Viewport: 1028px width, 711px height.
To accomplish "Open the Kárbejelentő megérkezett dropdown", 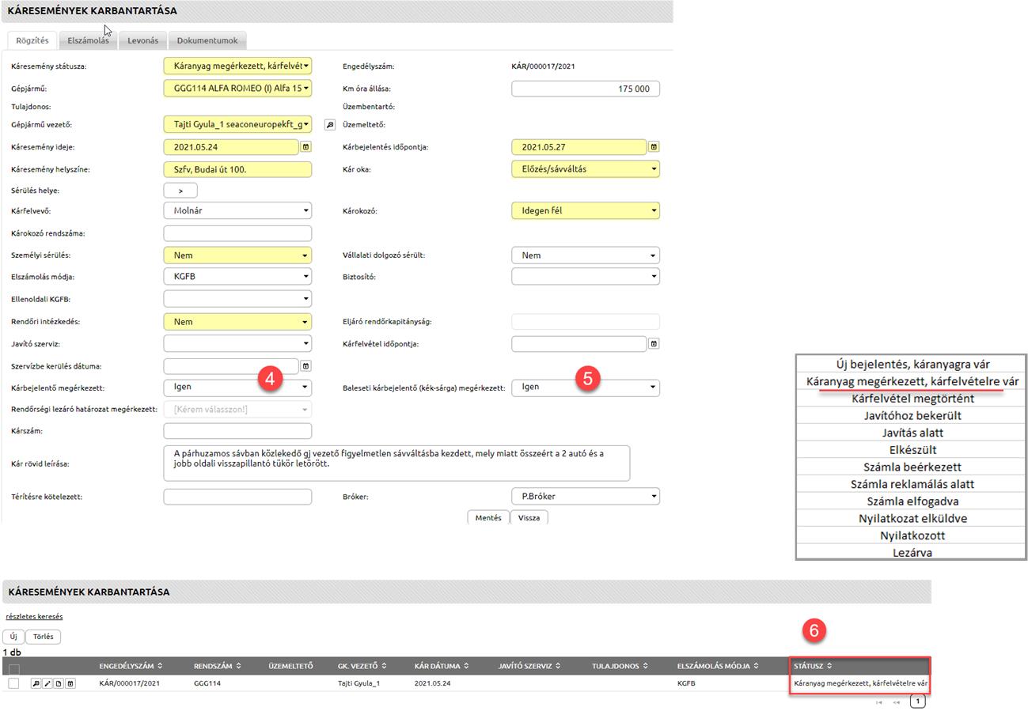I will [237, 388].
